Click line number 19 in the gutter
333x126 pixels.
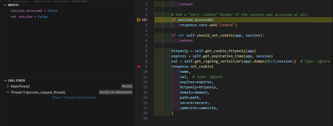coord(145,118)
